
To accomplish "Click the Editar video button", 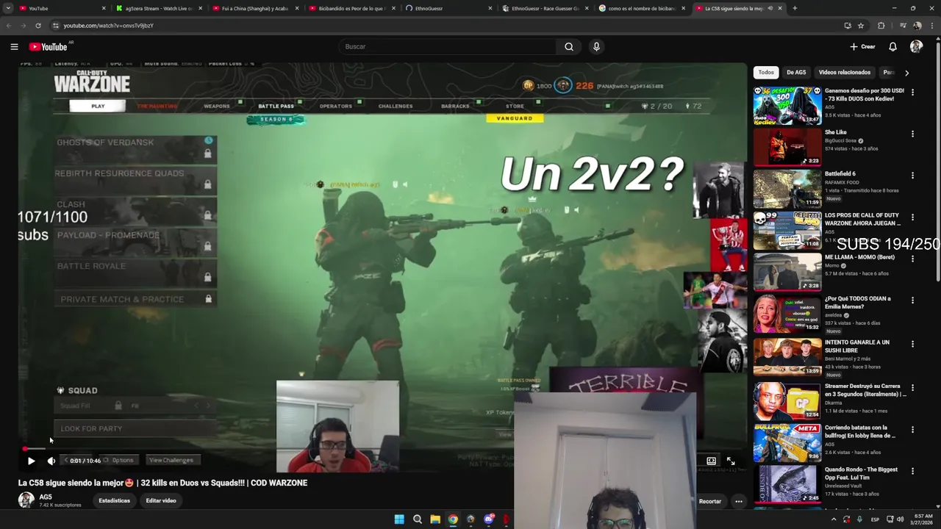I will click(161, 500).
